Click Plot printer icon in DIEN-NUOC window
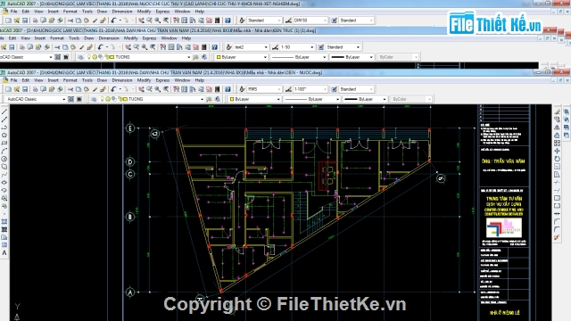Screen dimensions: 571x321 36,89
